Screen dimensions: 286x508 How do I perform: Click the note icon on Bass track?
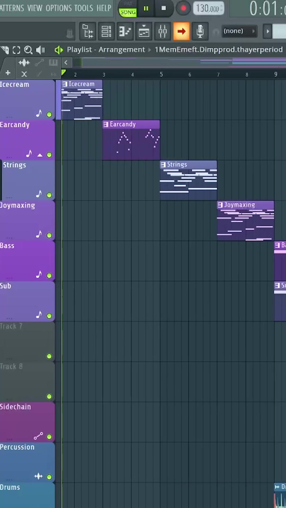pos(39,274)
